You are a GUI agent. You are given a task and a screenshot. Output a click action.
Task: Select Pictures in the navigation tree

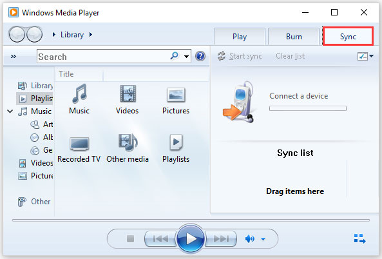(x=36, y=176)
